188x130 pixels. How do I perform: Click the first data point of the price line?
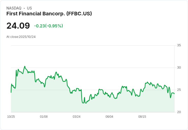(x=11, y=92)
